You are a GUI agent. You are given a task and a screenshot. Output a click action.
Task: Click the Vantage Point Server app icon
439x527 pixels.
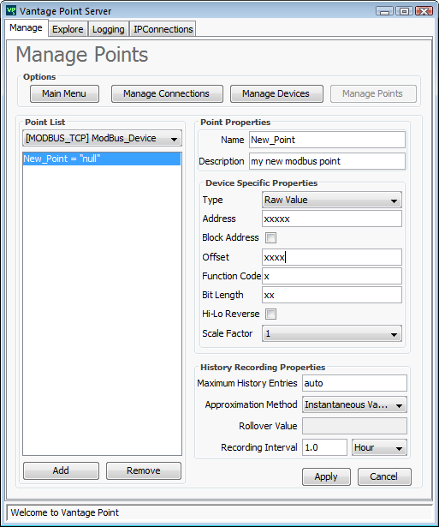click(11, 10)
